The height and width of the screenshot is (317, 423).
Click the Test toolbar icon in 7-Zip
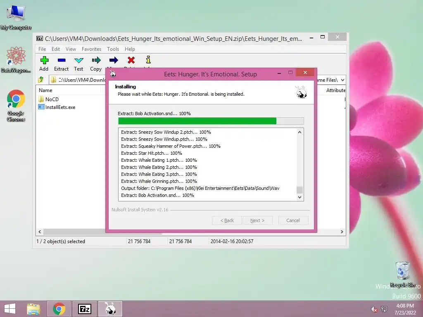tap(79, 60)
